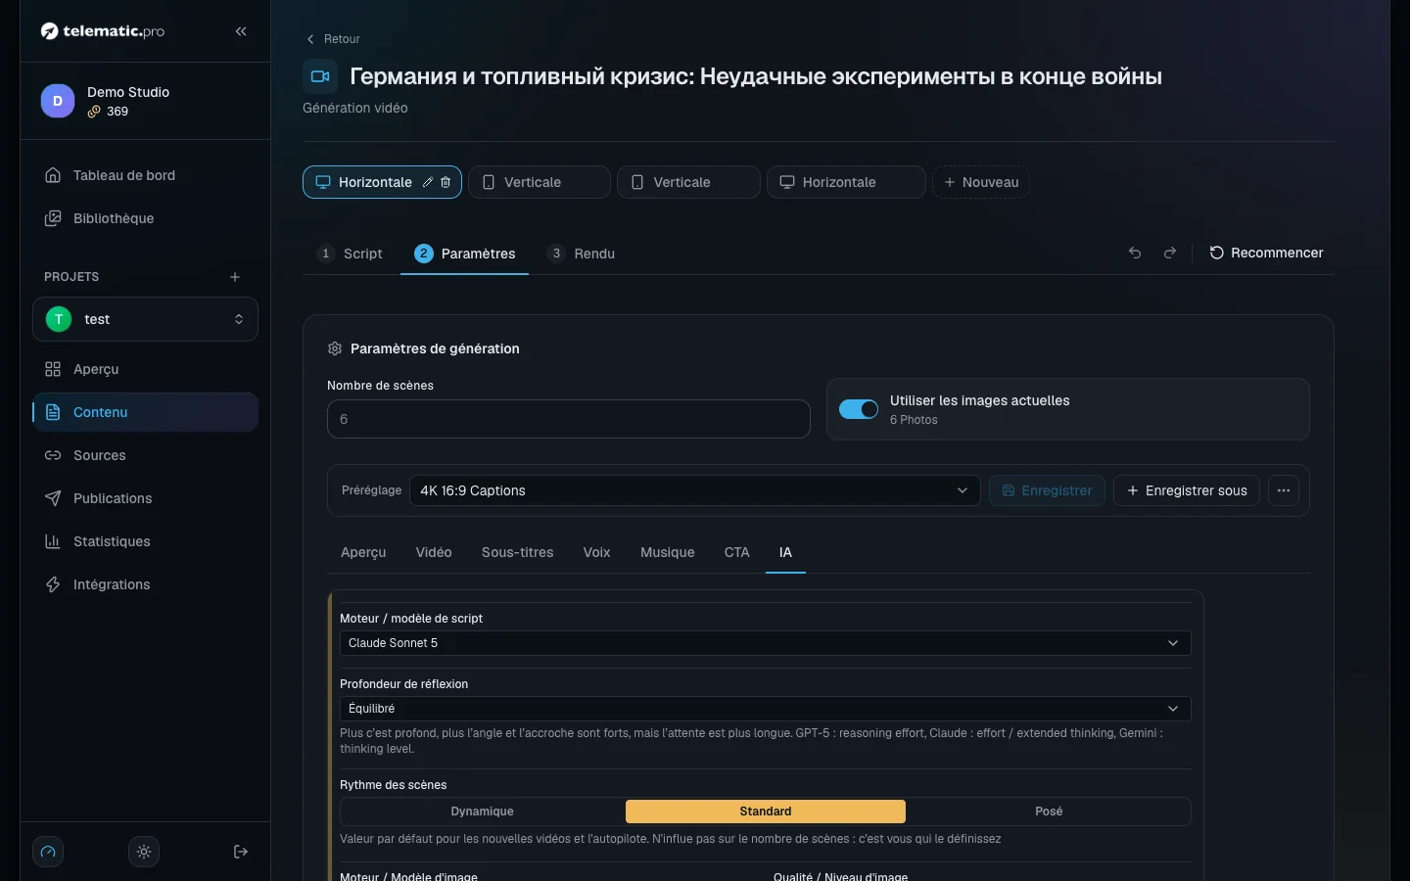Viewport: 1410px width, 881px height.
Task: Select Dynamique scene rhythm
Action: pyautogui.click(x=483, y=811)
